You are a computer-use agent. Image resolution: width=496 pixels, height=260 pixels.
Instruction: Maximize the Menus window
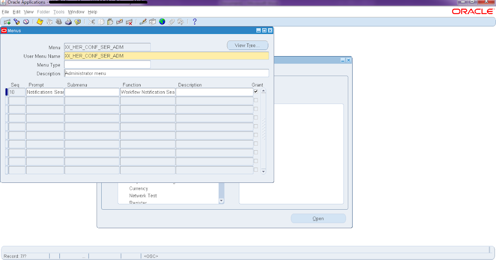coord(265,31)
